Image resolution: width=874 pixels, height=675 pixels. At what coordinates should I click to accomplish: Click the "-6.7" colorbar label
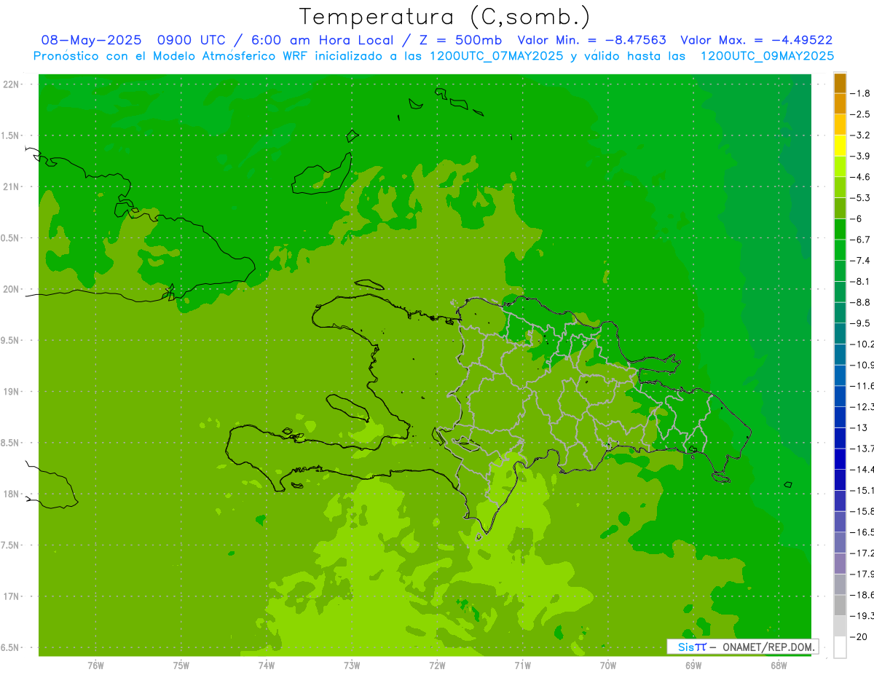tap(860, 240)
